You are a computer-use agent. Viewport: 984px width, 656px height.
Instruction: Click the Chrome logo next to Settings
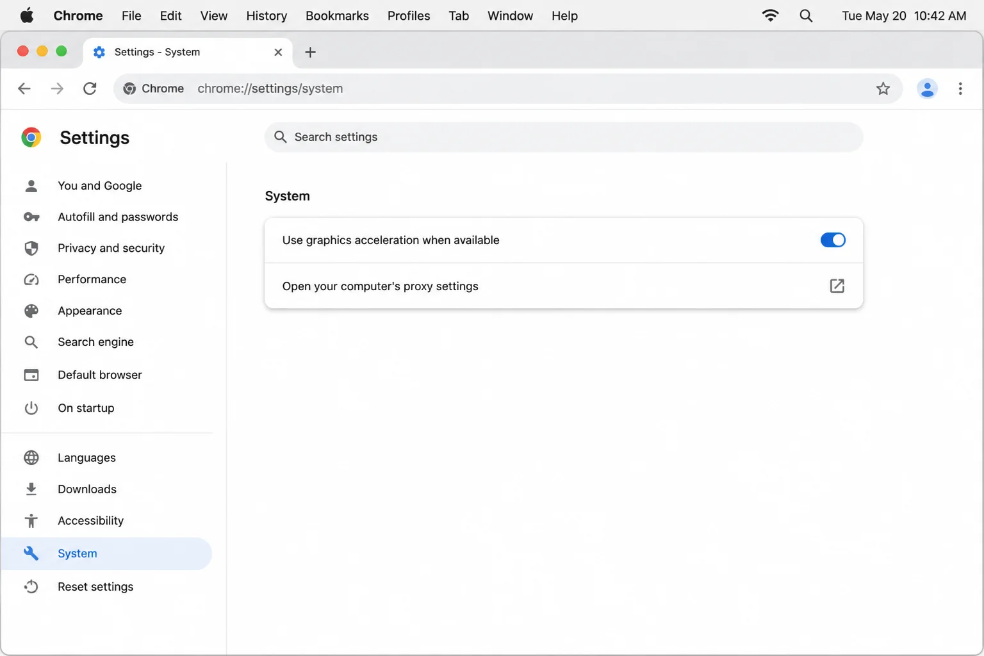click(31, 137)
